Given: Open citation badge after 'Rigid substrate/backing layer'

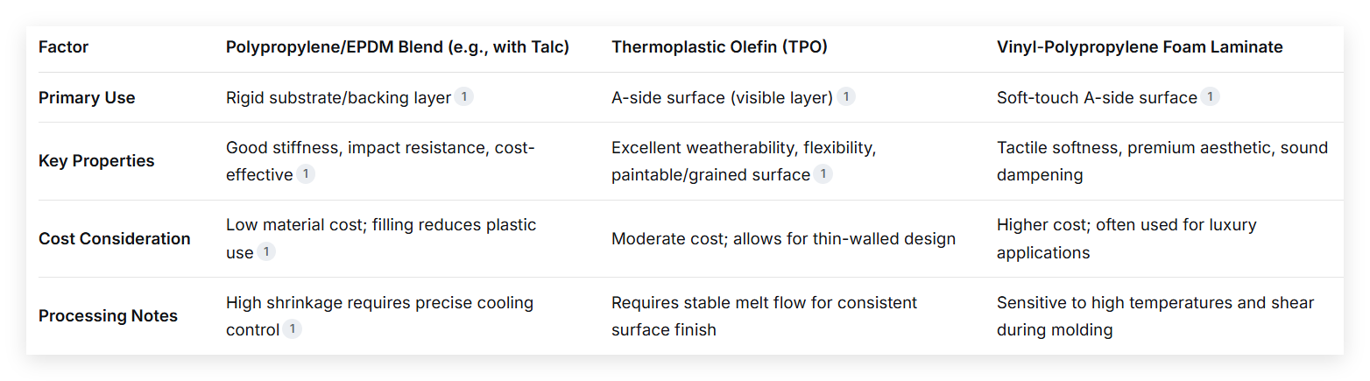Looking at the screenshot, I should tap(464, 97).
